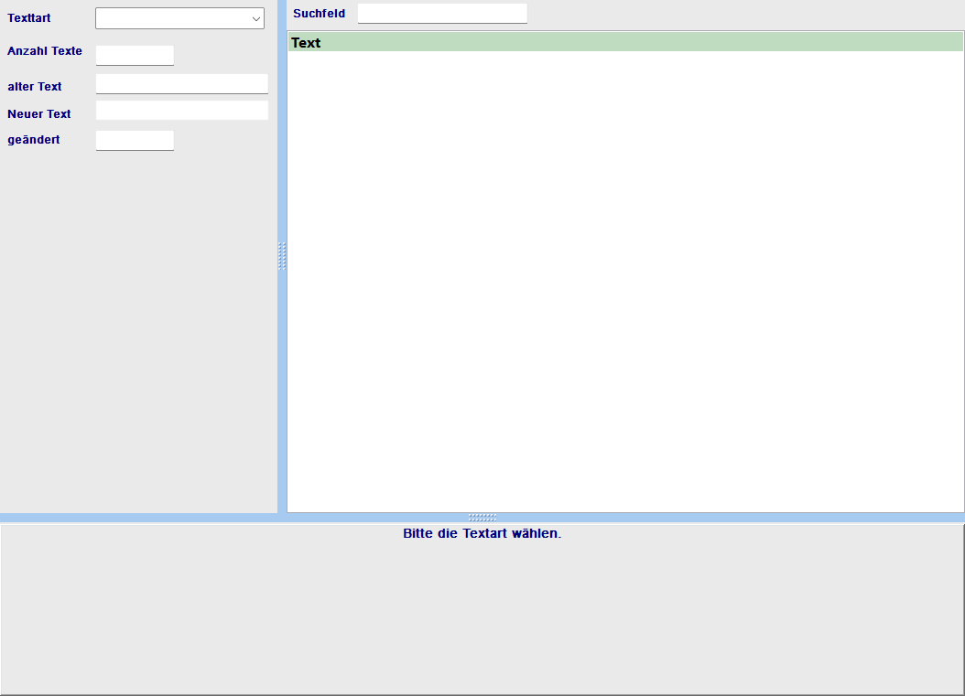Viewport: 965px width, 696px height.
Task: Click the geändert label
Action: (34, 140)
